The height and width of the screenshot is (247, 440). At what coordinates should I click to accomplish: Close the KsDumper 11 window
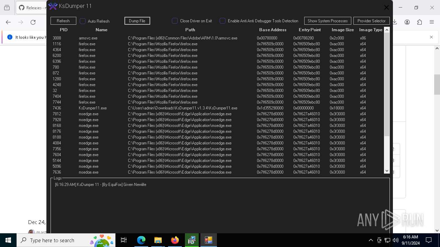pos(386,7)
